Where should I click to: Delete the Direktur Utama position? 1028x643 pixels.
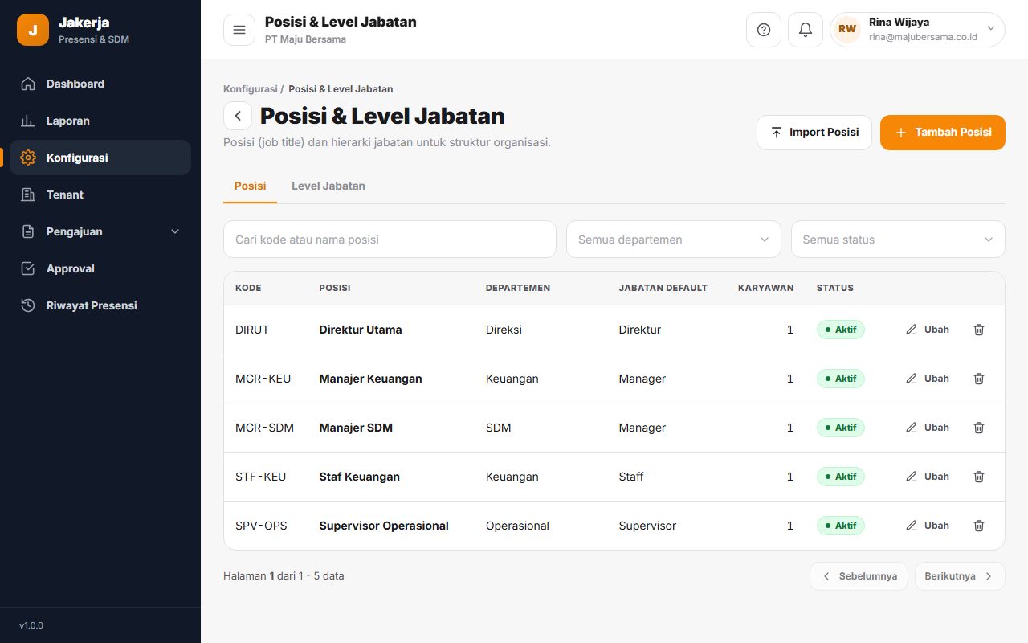pos(979,330)
